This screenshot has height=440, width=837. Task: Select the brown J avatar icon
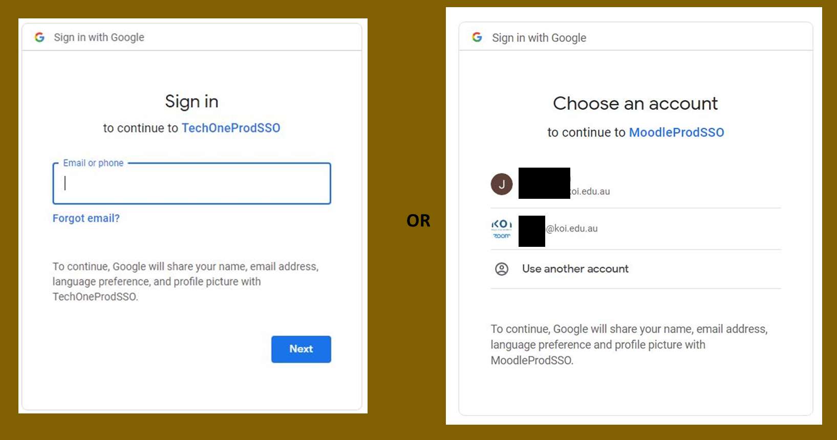[x=502, y=184]
